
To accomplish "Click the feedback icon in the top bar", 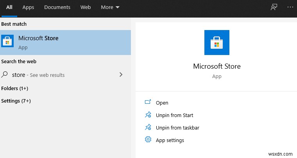I will pyautogui.click(x=274, y=7).
